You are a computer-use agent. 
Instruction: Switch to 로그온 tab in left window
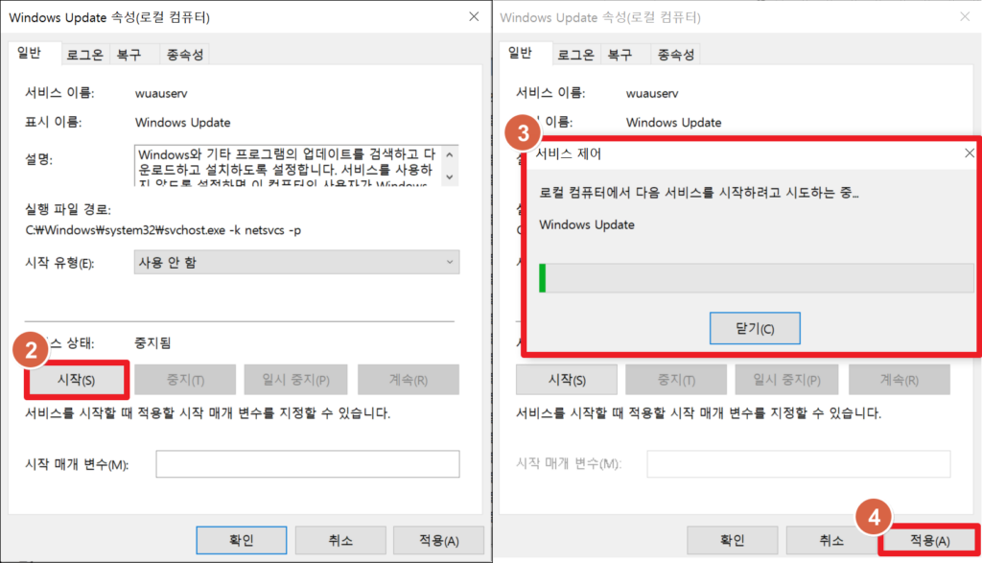84,55
